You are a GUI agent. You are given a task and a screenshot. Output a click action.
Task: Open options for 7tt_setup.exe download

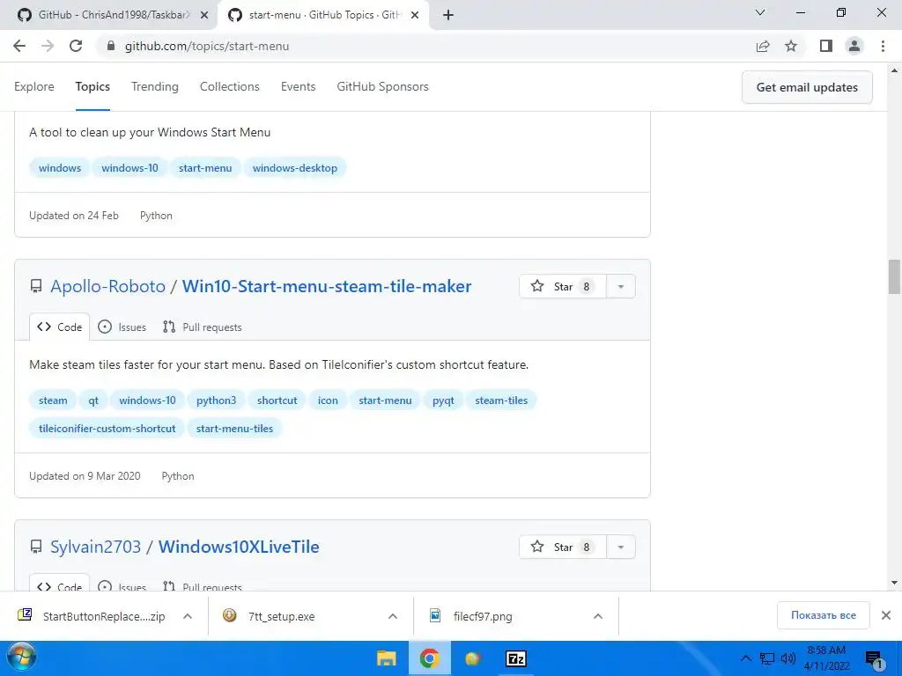pos(393,616)
